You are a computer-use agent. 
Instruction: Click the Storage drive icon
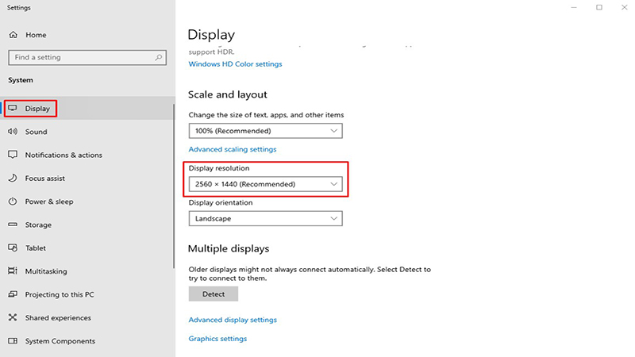click(13, 225)
